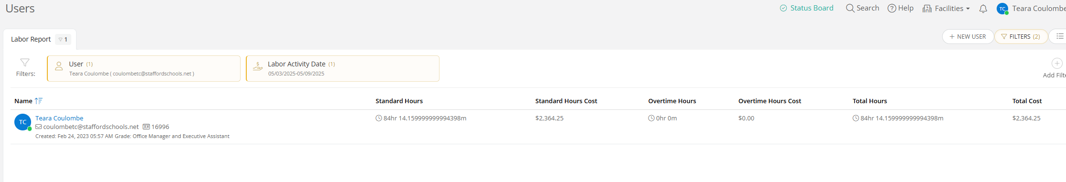Select the Labor Report tab
Screen dimensions: 1066x182
31,39
